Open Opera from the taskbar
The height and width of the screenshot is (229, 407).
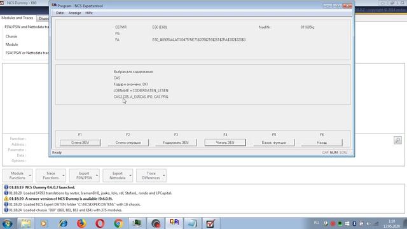(x=100, y=223)
